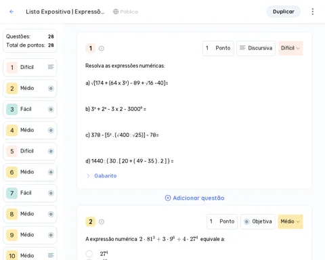Image resolution: width=325 pixels, height=260 pixels.
Task: Jump to question 7 Fácil in sidebar
Action: coord(30,193)
